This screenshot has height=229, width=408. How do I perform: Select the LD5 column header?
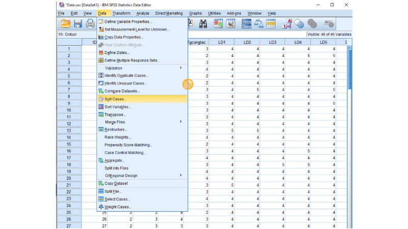click(323, 42)
